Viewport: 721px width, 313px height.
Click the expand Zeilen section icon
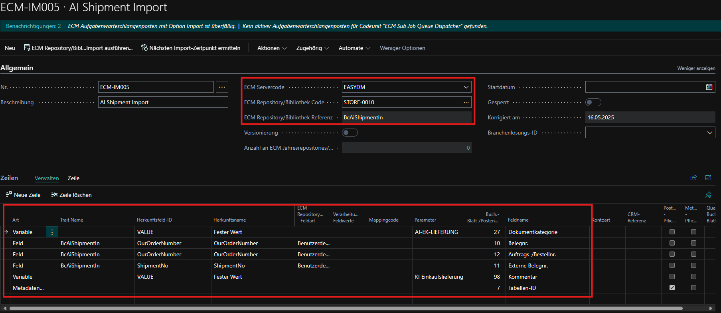pyautogui.click(x=708, y=178)
